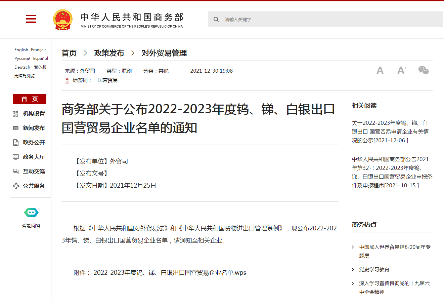This screenshot has width=444, height=302.
Task: Select 首页 red sidebar tab
Action: (30, 99)
